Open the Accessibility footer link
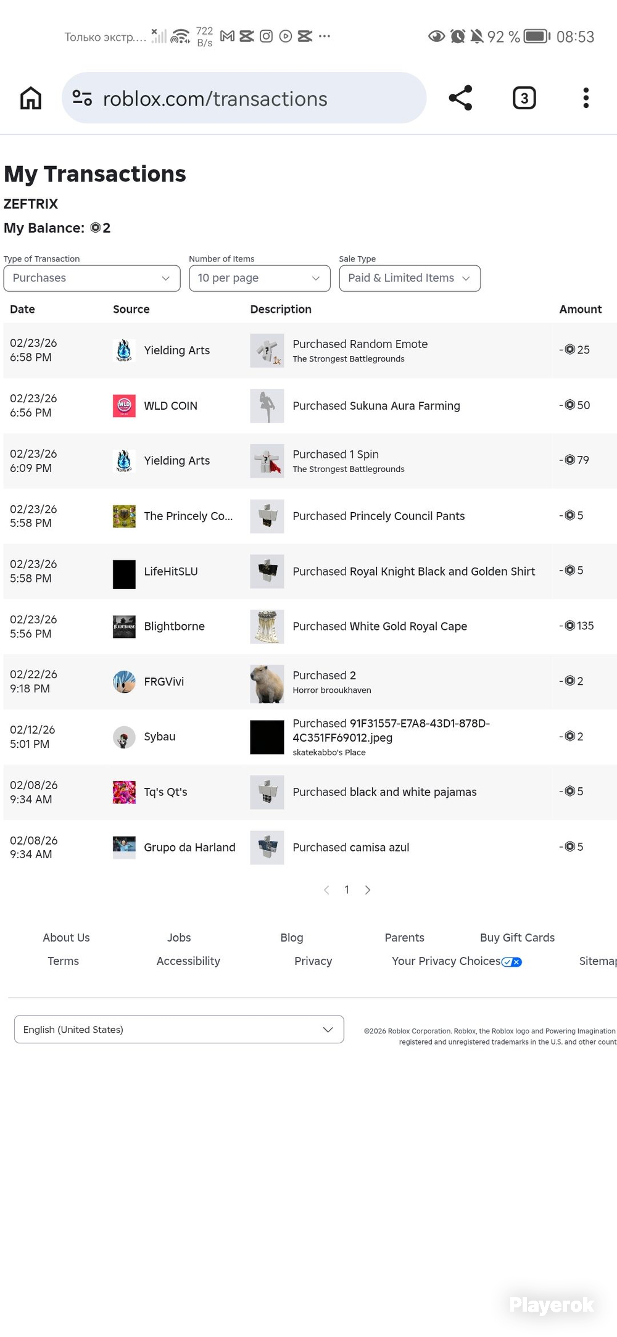The image size is (617, 1337). click(188, 961)
